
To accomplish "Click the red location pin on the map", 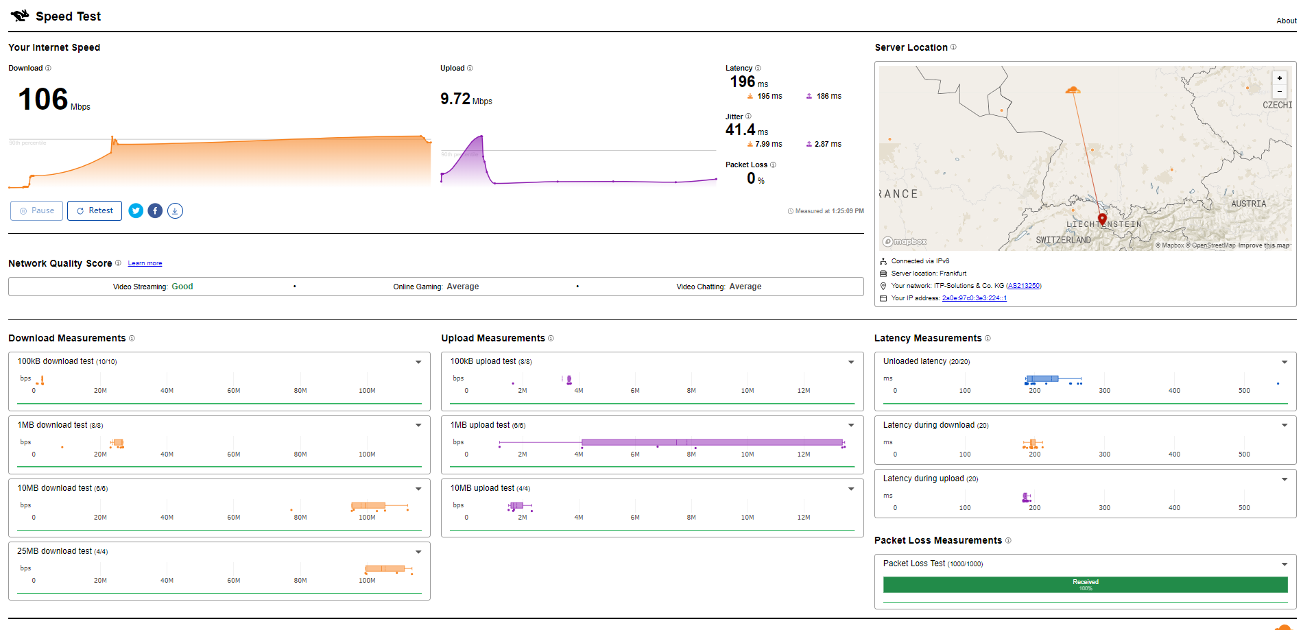I will [1102, 219].
